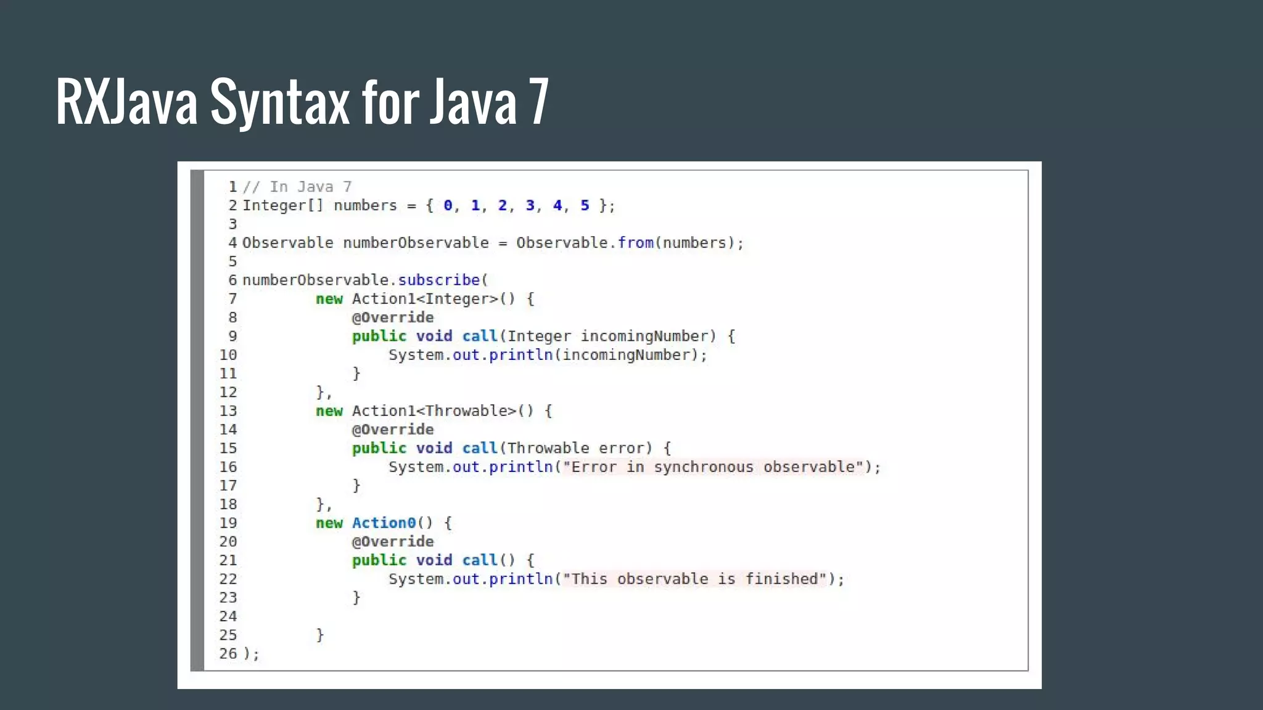Click the 'Error in synchronous observable' string

point(713,467)
